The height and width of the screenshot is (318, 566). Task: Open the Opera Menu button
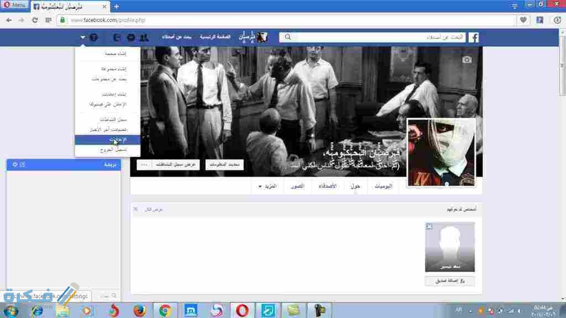[x=14, y=6]
